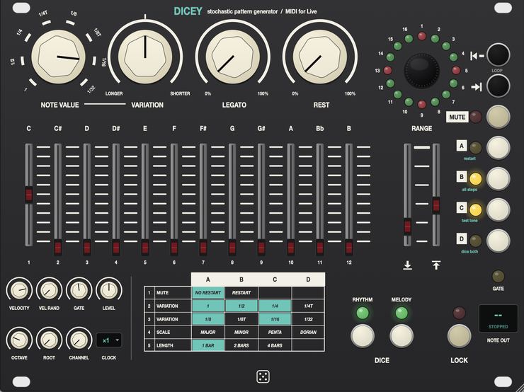Toggle step 7 LED in the ring
524x392 pixels.
[446, 95]
